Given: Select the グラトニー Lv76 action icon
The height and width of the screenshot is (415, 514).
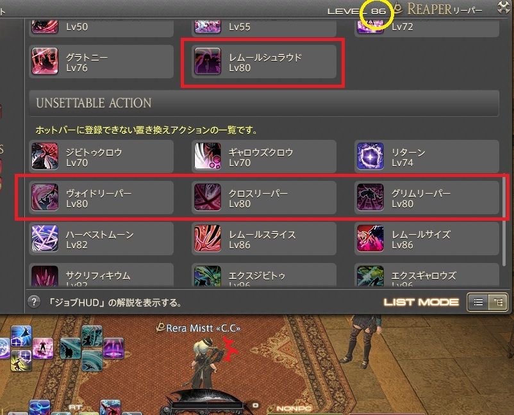Looking at the screenshot, I should [x=45, y=62].
